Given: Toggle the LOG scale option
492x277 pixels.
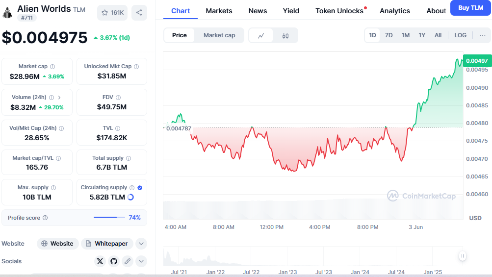Looking at the screenshot, I should [461, 35].
